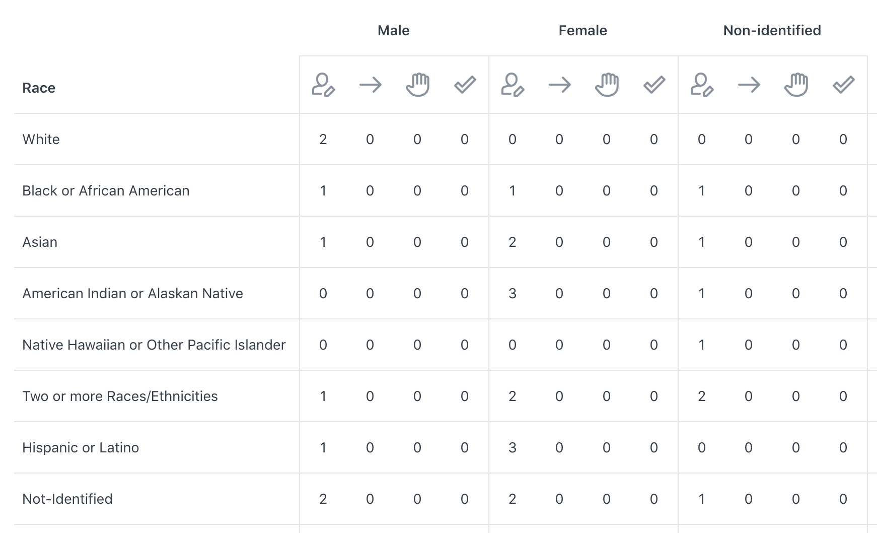
Task: Click the raised hand icon under Non-identified
Action: tap(796, 85)
